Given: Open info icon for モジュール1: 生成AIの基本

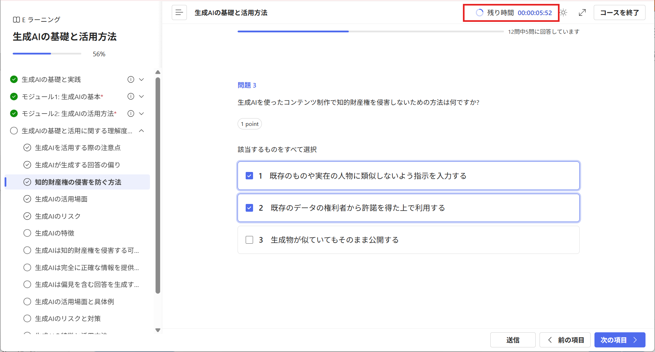Looking at the screenshot, I should click(131, 96).
